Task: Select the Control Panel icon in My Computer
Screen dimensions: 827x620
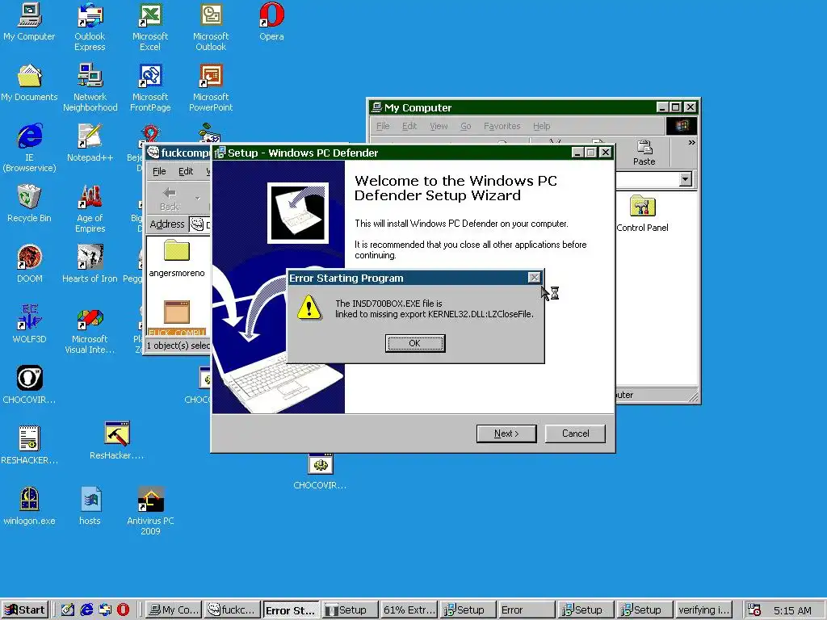Action: pos(642,213)
